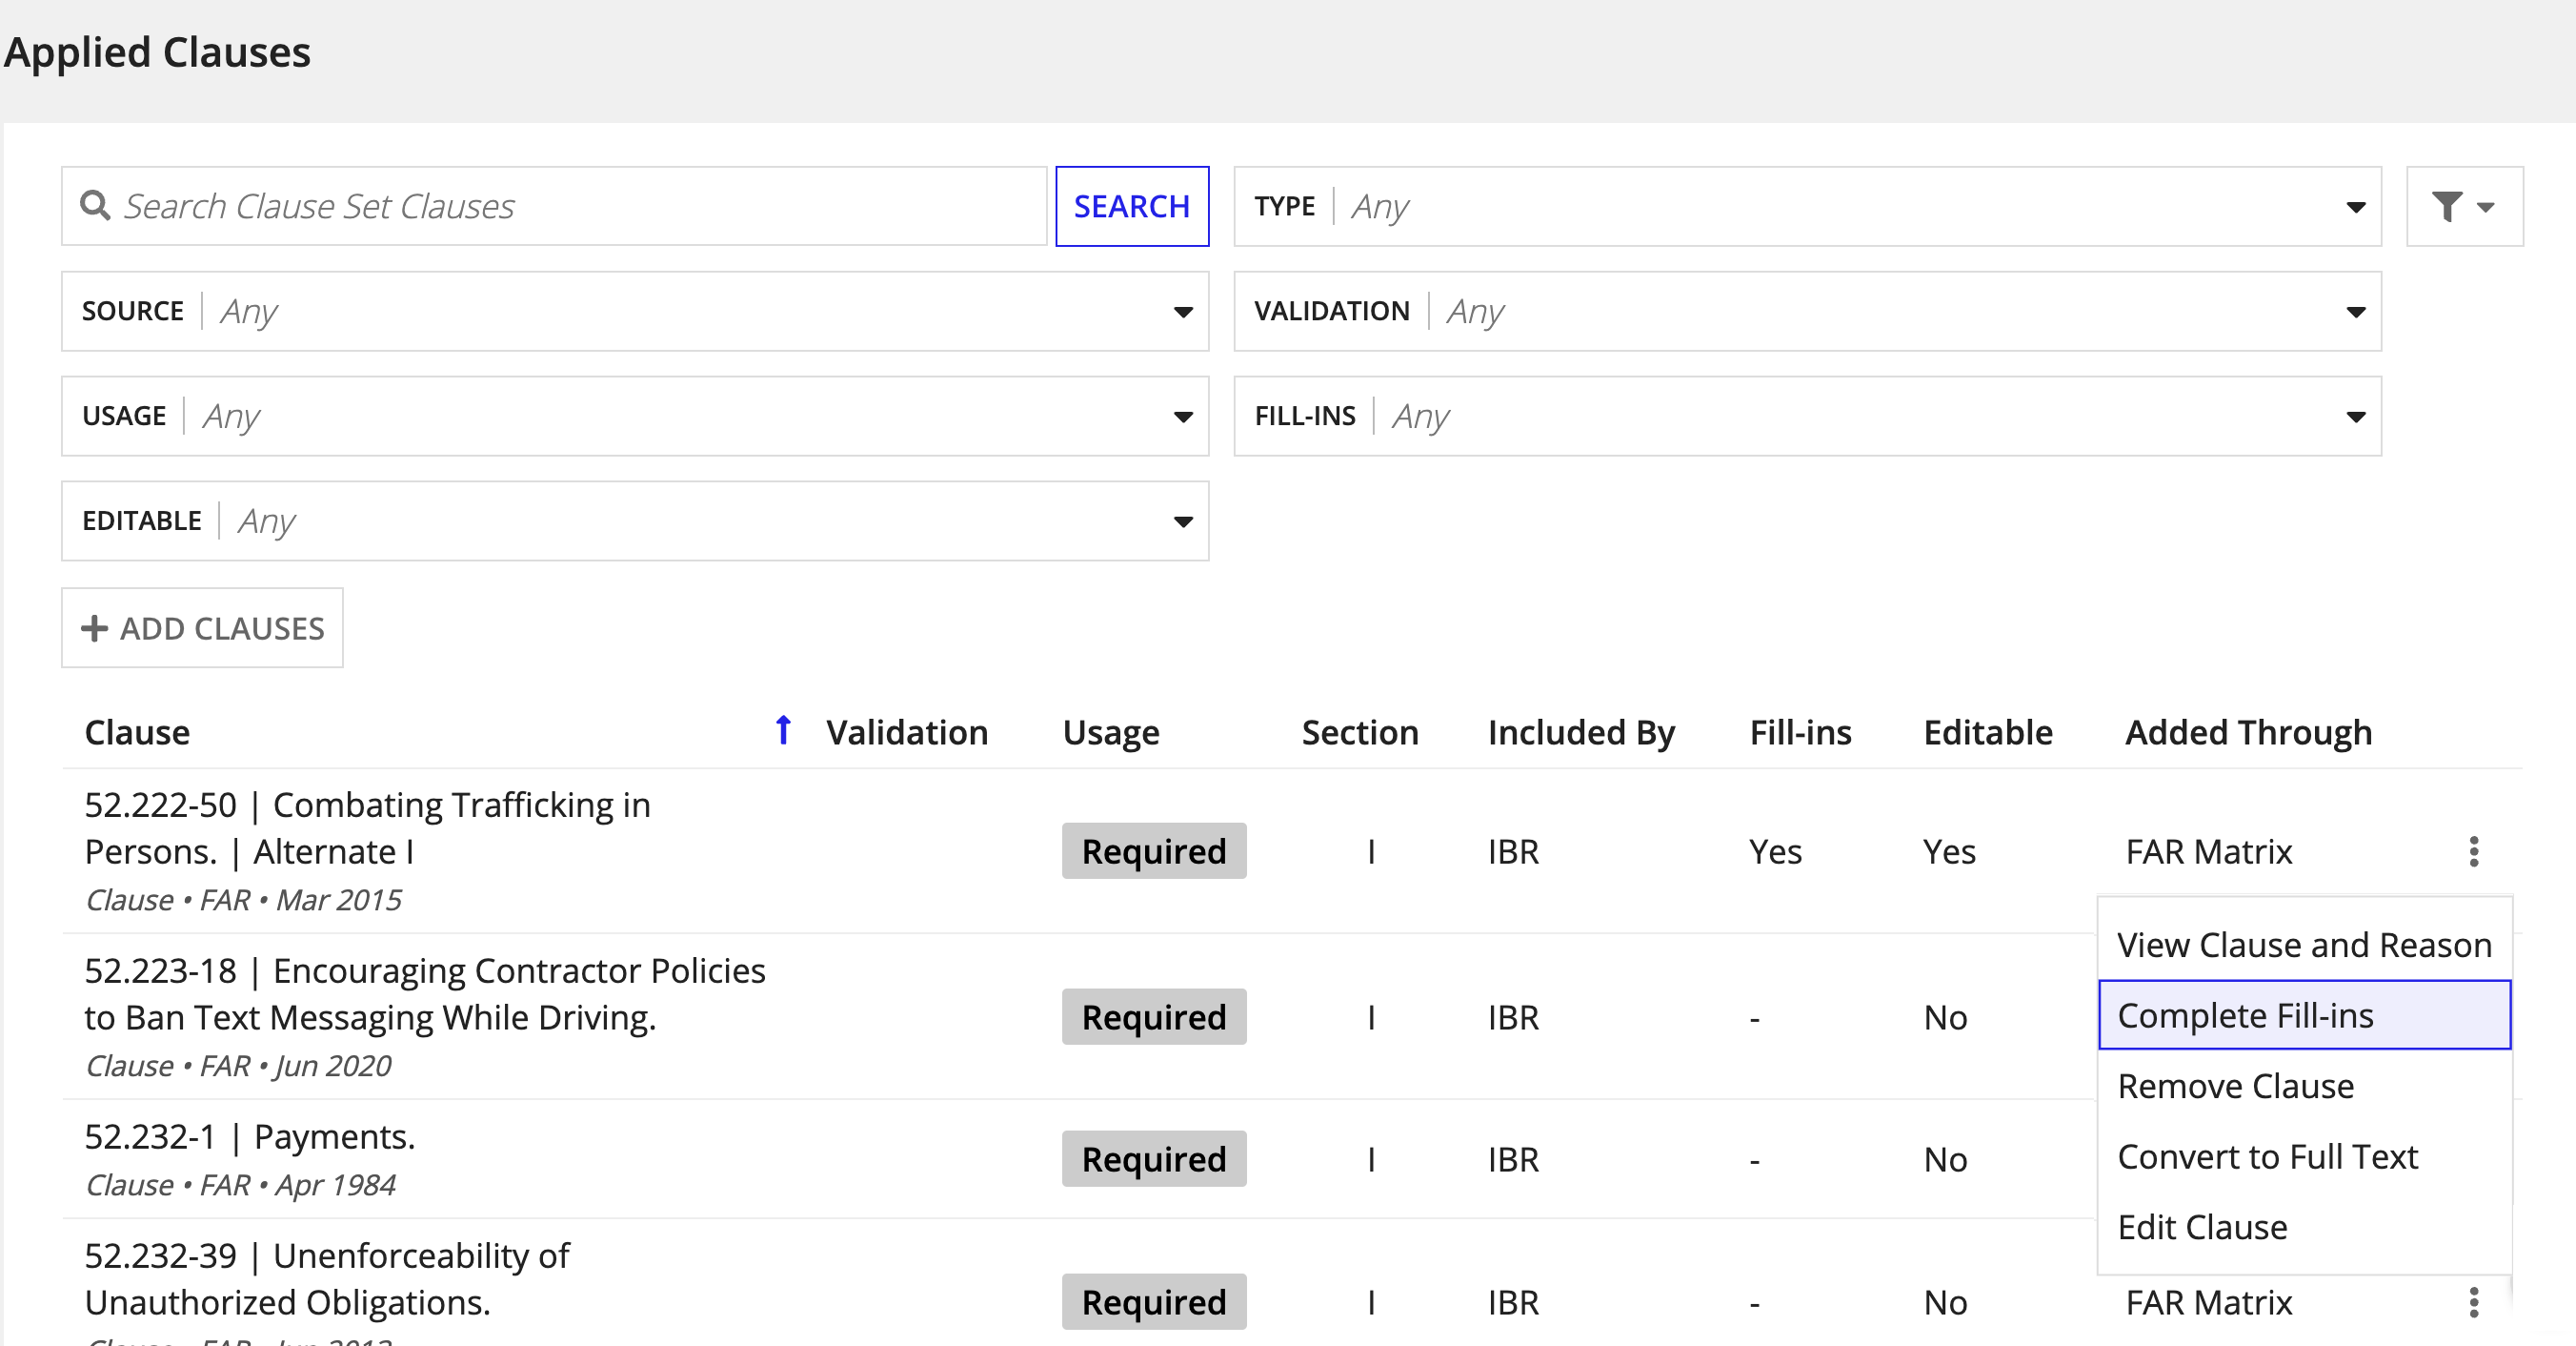
Task: Expand the VALIDATION filter dropdown
Action: [1807, 311]
